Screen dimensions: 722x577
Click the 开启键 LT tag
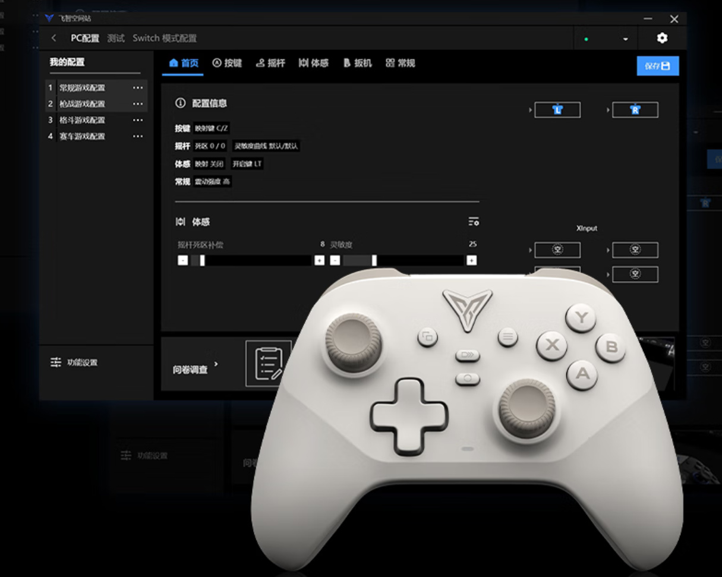point(247,163)
